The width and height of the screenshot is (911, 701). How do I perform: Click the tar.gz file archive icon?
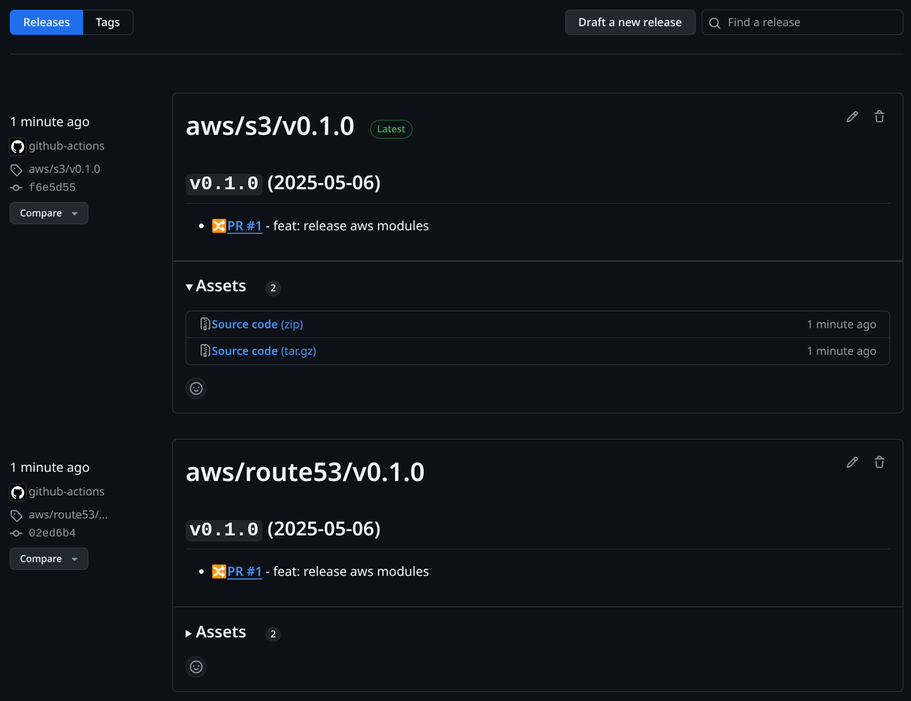click(x=205, y=351)
